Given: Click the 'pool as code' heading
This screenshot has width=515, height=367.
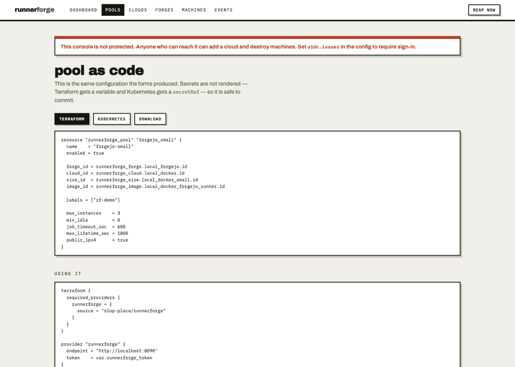Looking at the screenshot, I should coord(99,70).
